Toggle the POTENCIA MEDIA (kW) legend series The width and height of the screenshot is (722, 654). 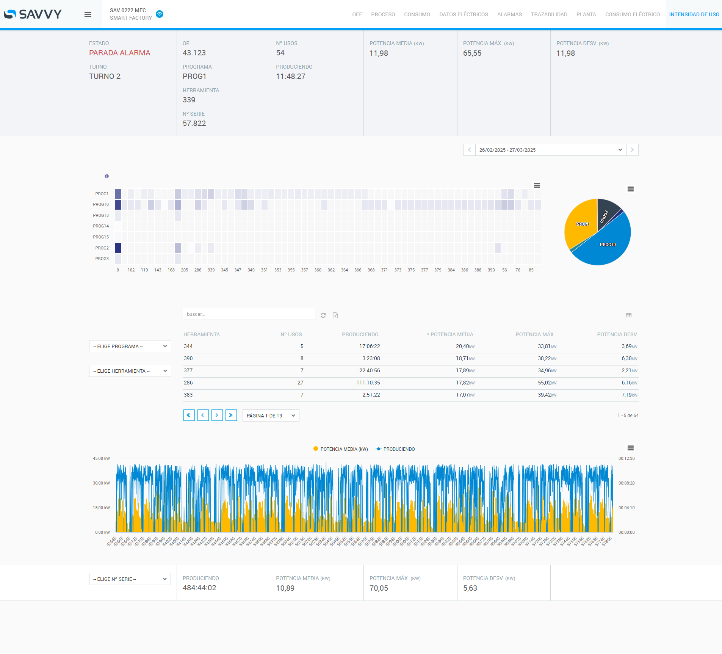pyautogui.click(x=344, y=449)
